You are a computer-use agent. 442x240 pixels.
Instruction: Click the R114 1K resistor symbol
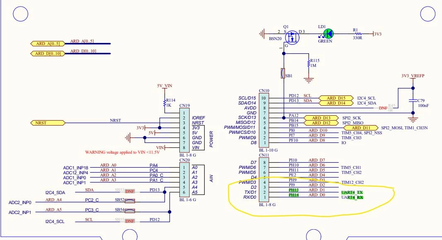point(164,103)
